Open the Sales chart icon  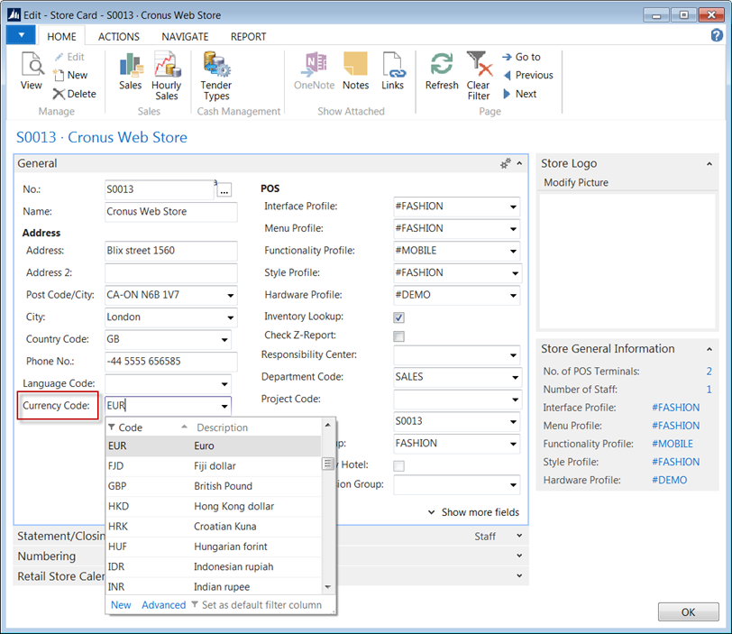tap(130, 67)
